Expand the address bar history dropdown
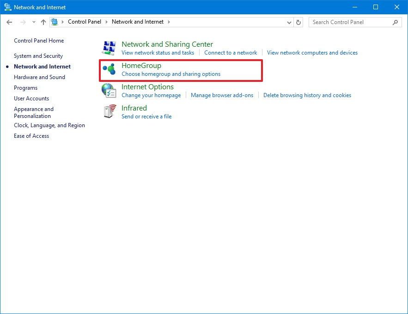 [289, 22]
